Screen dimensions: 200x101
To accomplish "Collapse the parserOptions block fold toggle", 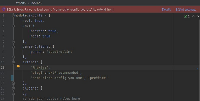I will pyautogui.click(x=13, y=47).
